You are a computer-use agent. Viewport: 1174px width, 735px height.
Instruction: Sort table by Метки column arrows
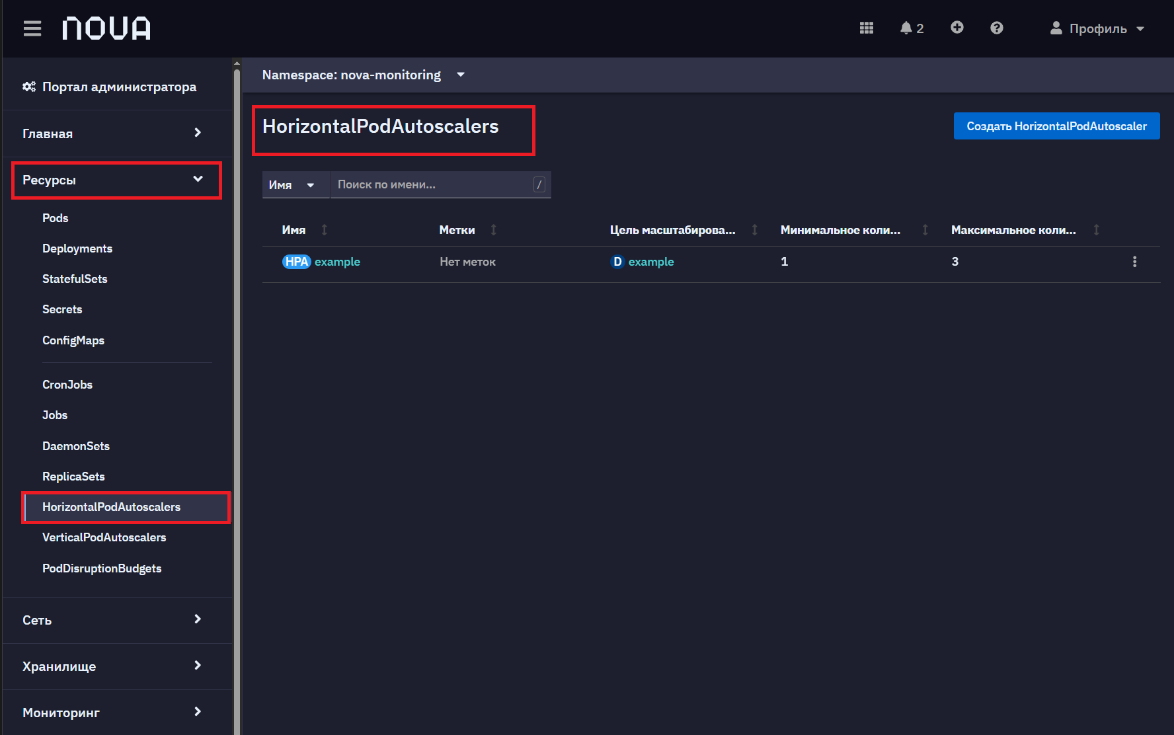click(494, 230)
